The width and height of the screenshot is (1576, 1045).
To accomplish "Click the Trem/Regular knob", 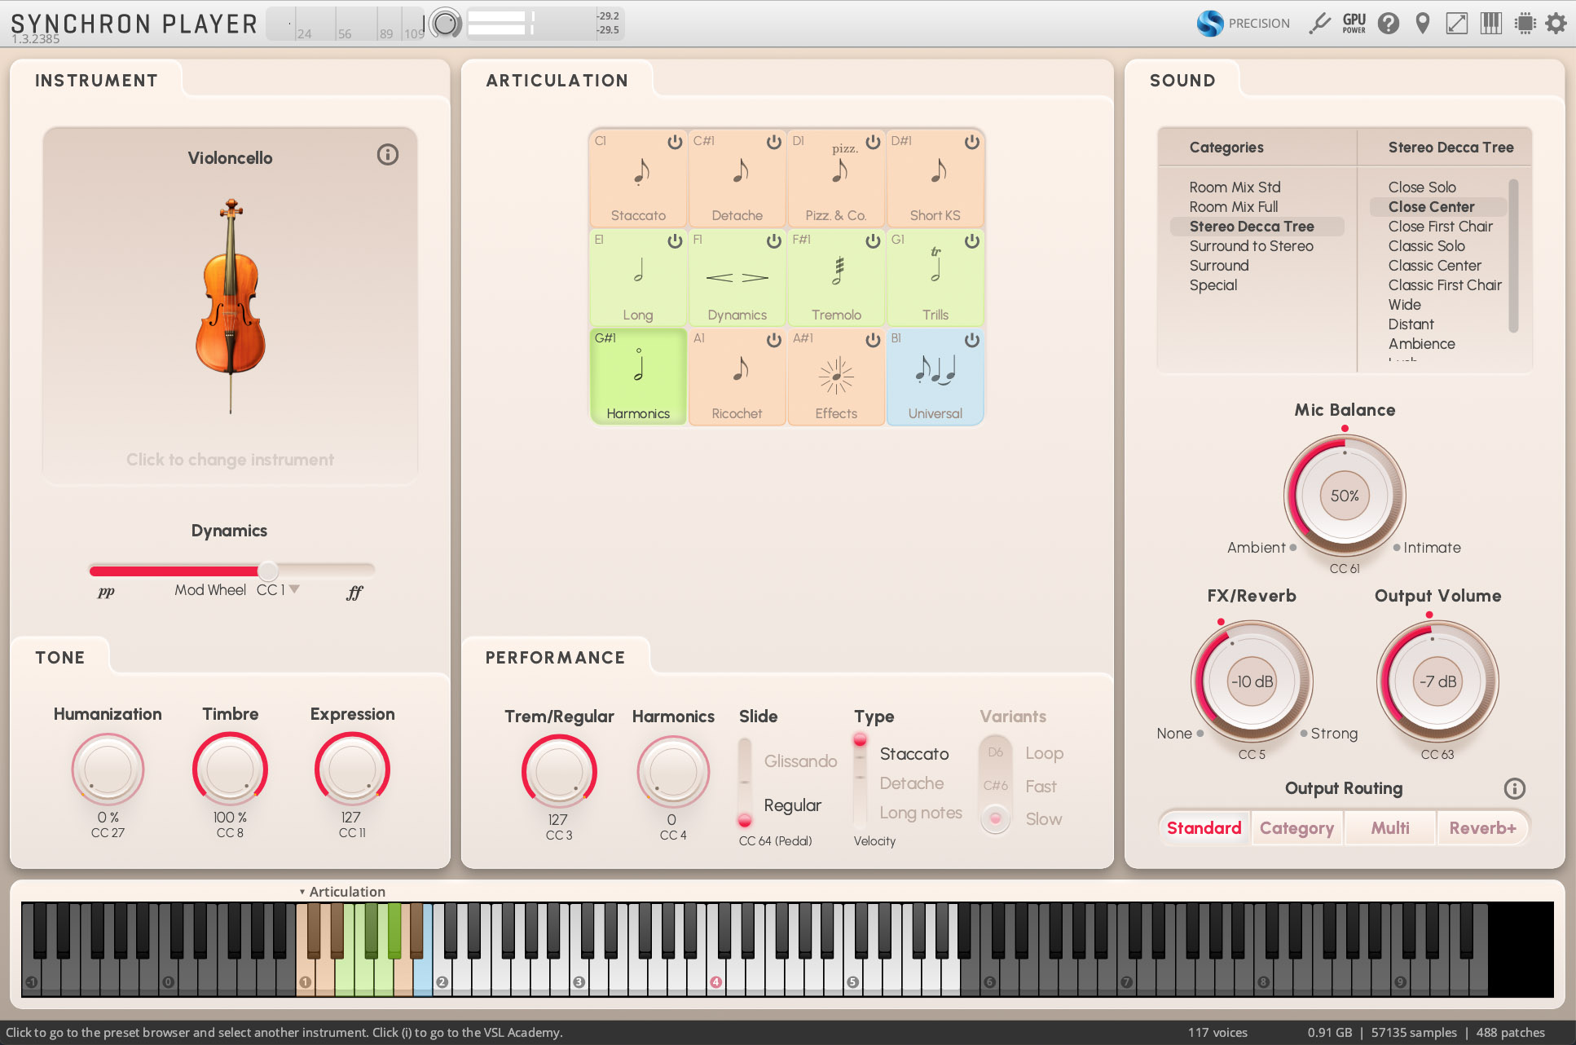I will pyautogui.click(x=559, y=771).
